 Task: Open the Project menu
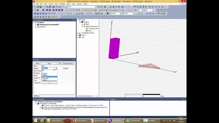tap(51, 4)
